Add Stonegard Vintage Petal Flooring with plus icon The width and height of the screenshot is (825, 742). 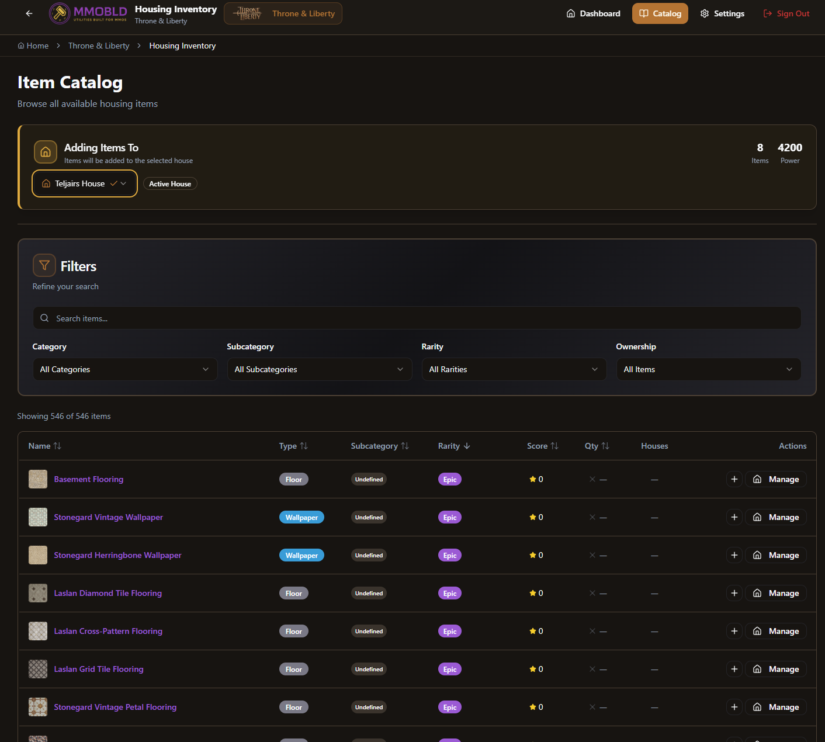point(734,707)
